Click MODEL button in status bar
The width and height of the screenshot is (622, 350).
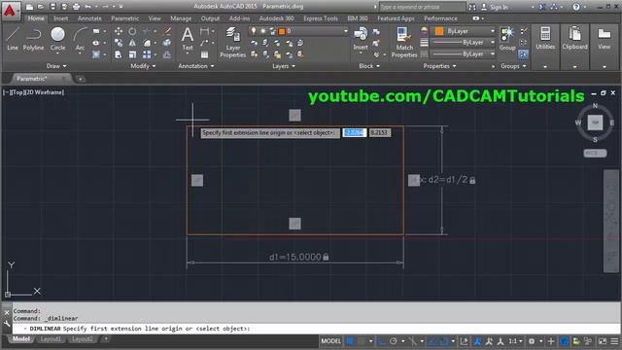(330, 341)
